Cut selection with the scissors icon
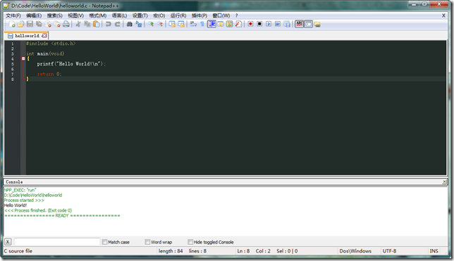The image size is (454, 261). click(x=78, y=25)
